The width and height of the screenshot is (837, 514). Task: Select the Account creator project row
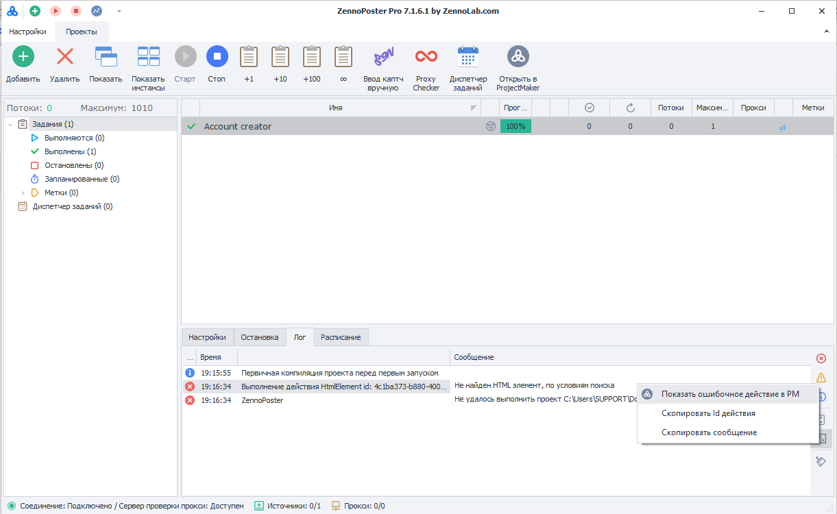(x=507, y=126)
